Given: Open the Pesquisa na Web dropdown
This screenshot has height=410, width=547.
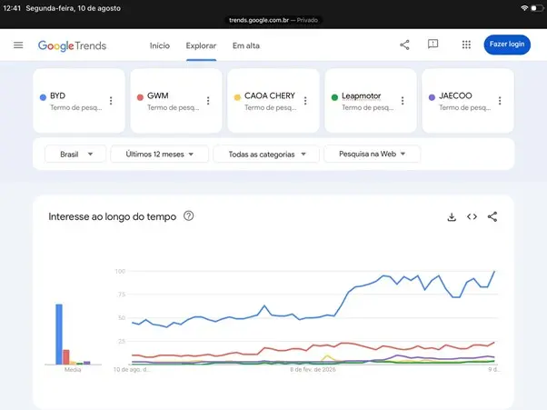Looking at the screenshot, I should coord(372,154).
